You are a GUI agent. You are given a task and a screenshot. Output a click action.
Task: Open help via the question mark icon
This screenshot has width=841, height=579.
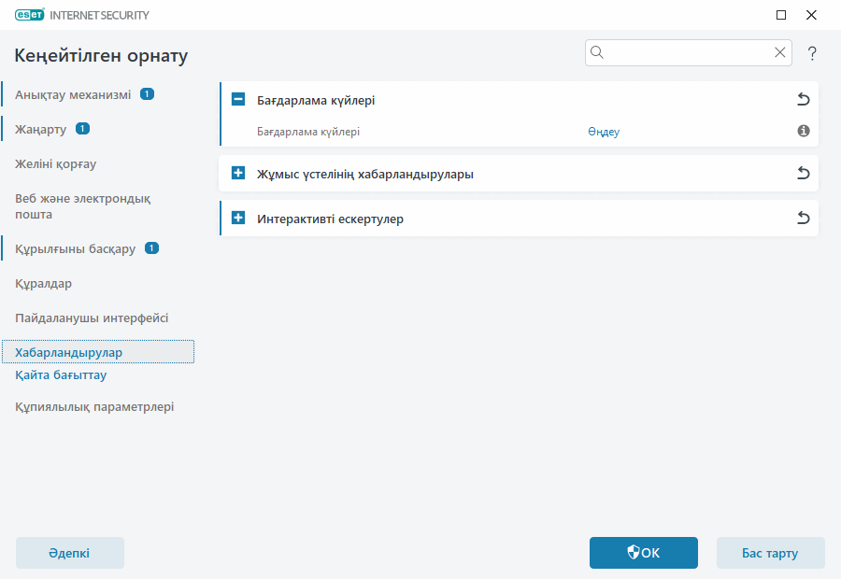coord(812,53)
